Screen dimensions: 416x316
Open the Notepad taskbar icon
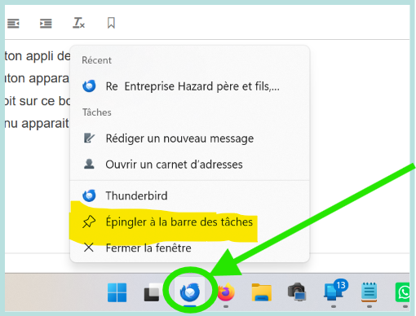pyautogui.click(x=369, y=292)
